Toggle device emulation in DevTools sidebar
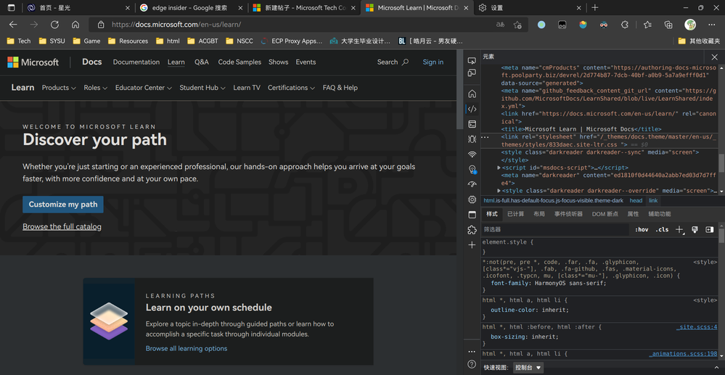Screen dimensions: 725x375 [472, 73]
